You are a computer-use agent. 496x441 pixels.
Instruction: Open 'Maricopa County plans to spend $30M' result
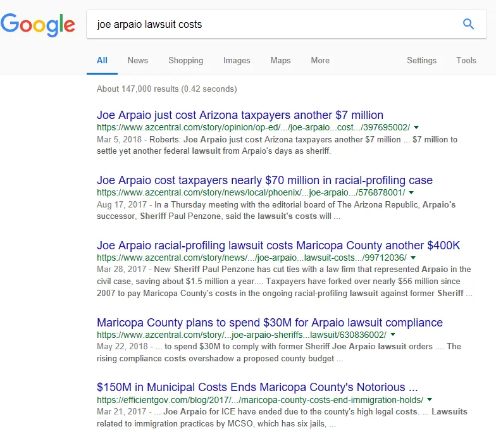click(270, 323)
